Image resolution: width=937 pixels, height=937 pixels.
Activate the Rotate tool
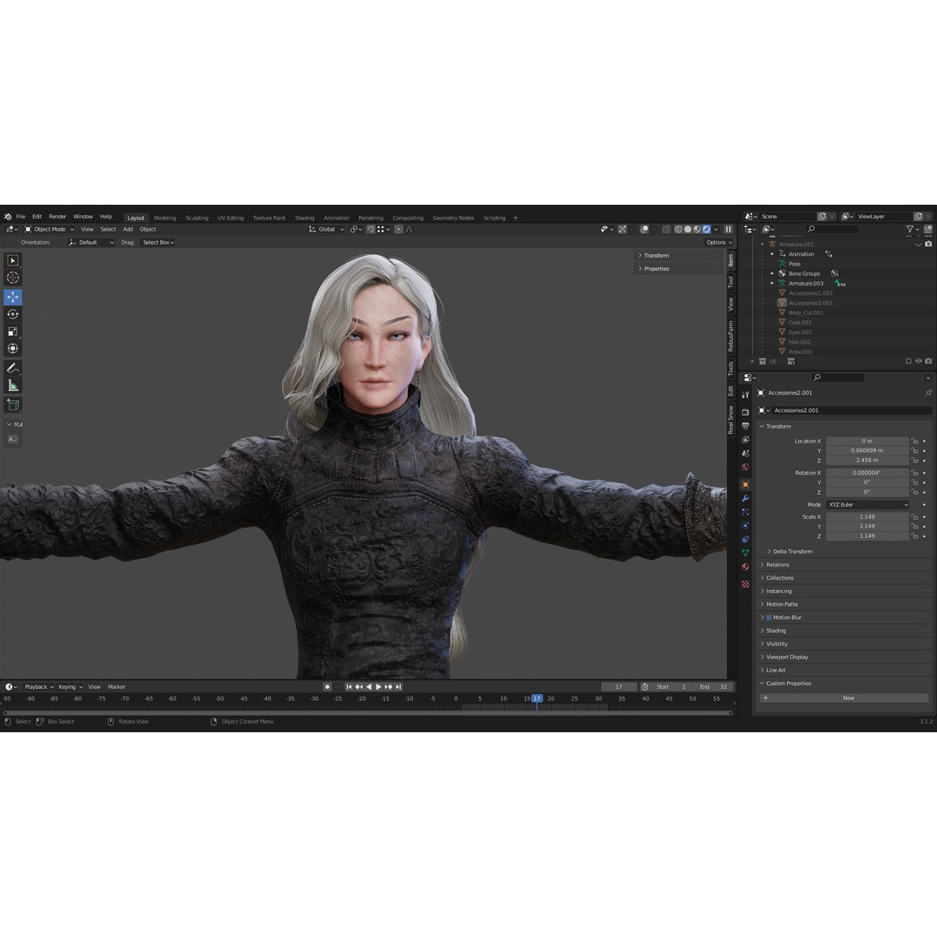(12, 314)
